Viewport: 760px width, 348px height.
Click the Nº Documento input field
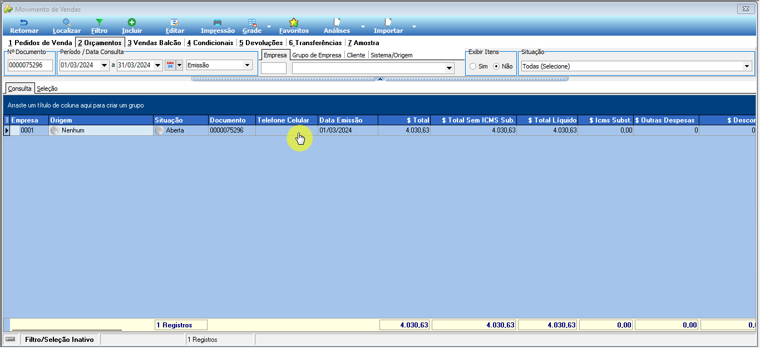click(x=30, y=65)
